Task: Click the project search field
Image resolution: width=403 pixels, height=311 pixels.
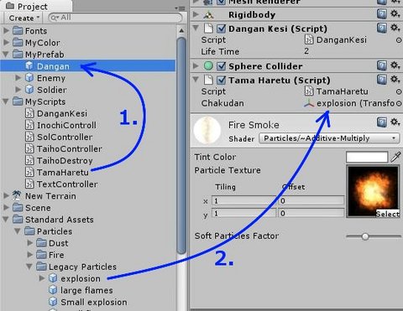Action: (115, 18)
